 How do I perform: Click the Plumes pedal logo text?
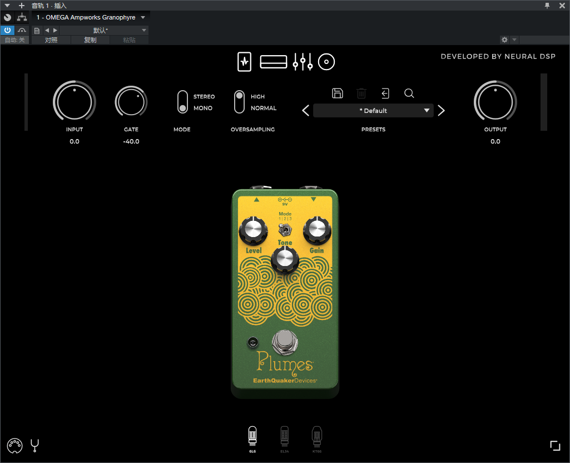pyautogui.click(x=285, y=365)
